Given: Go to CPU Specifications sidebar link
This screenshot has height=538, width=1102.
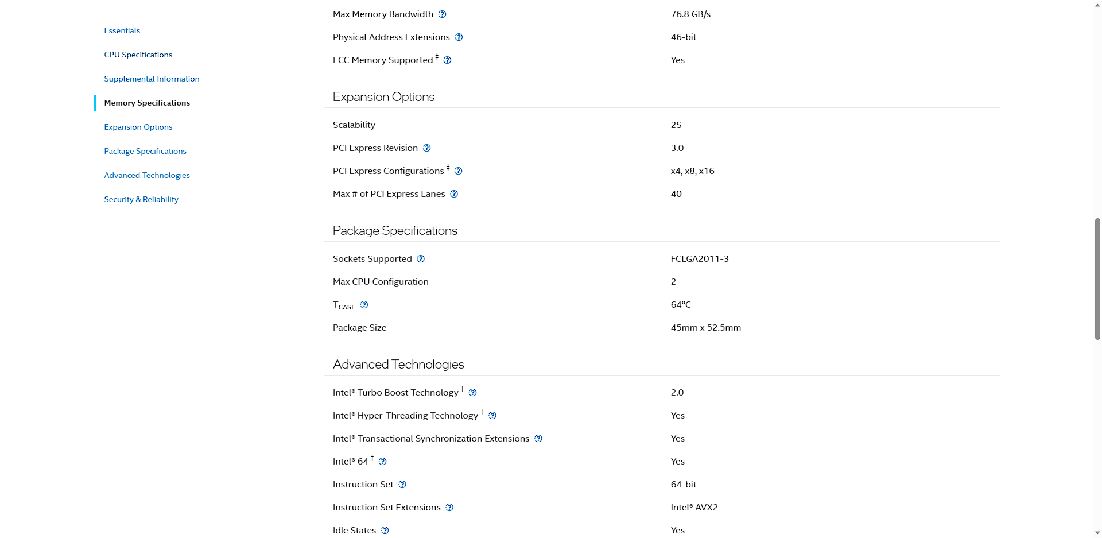Looking at the screenshot, I should [x=138, y=55].
